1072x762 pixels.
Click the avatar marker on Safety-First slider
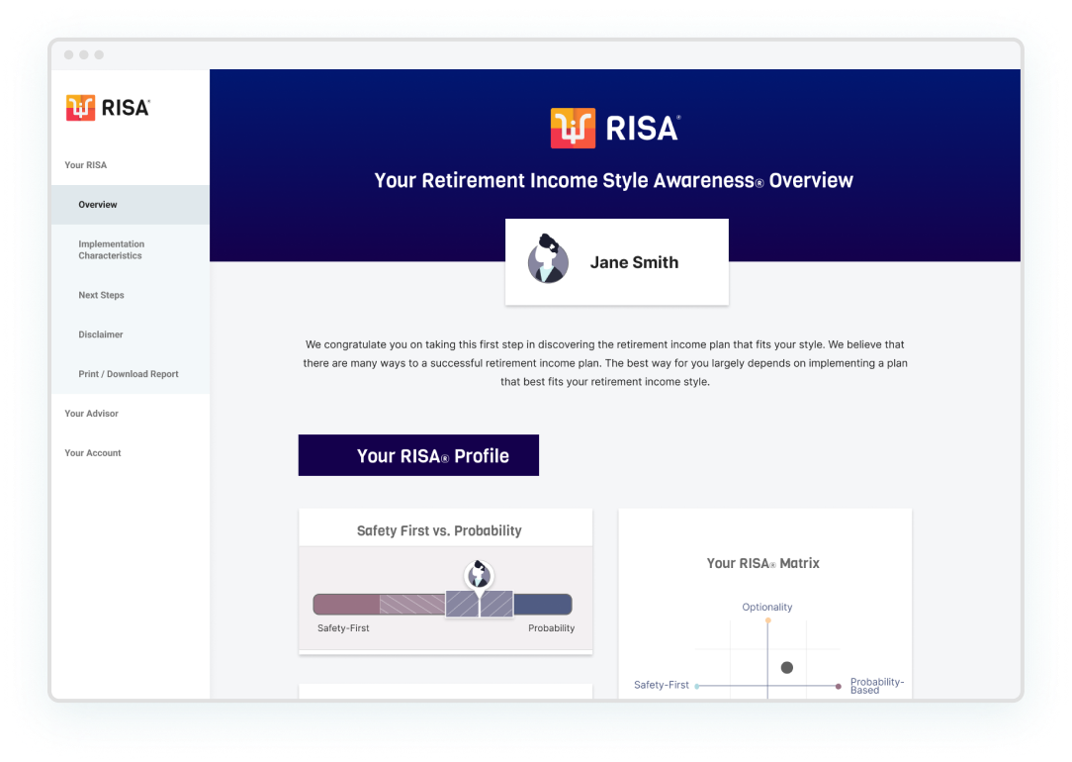[479, 574]
